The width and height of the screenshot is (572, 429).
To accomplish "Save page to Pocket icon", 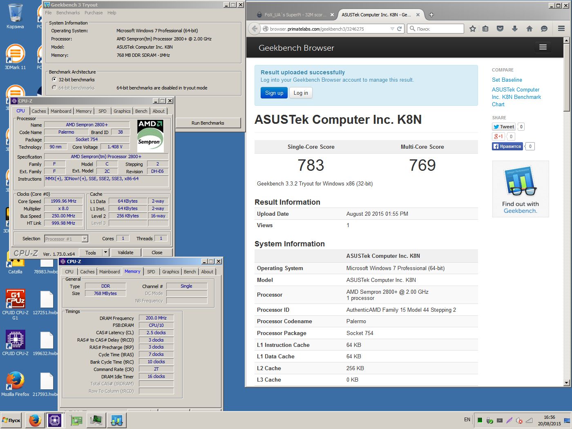I will click(500, 29).
